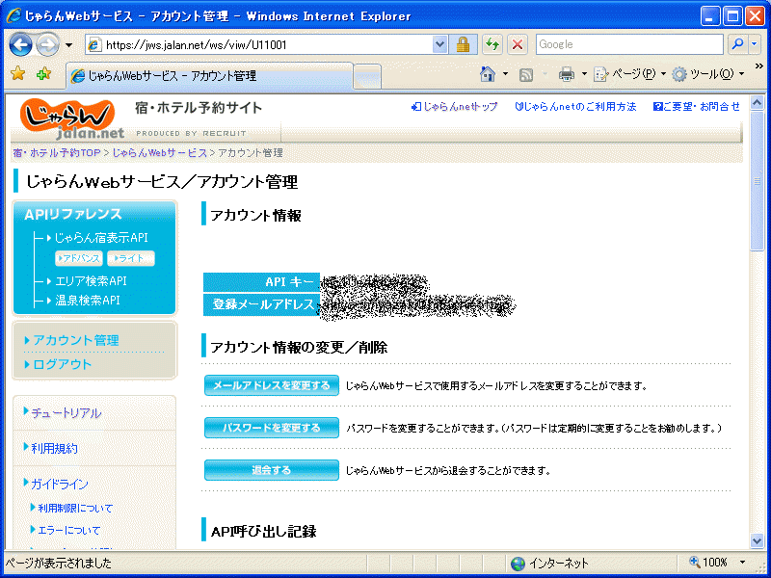Viewport: 771px width, 578px height.
Task: Click the 退会する button
Action: 271,470
